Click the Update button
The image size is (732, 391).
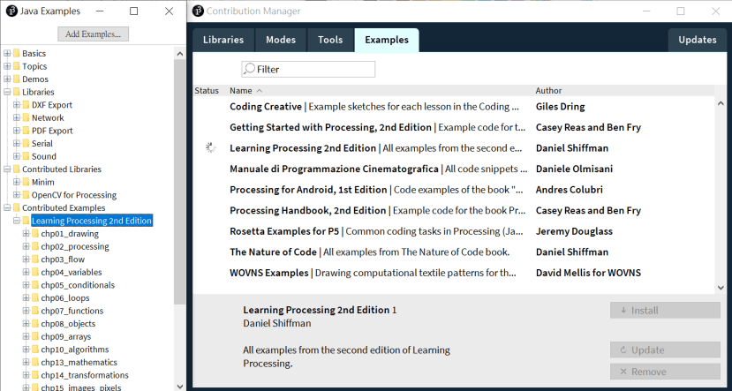pyautogui.click(x=665, y=350)
